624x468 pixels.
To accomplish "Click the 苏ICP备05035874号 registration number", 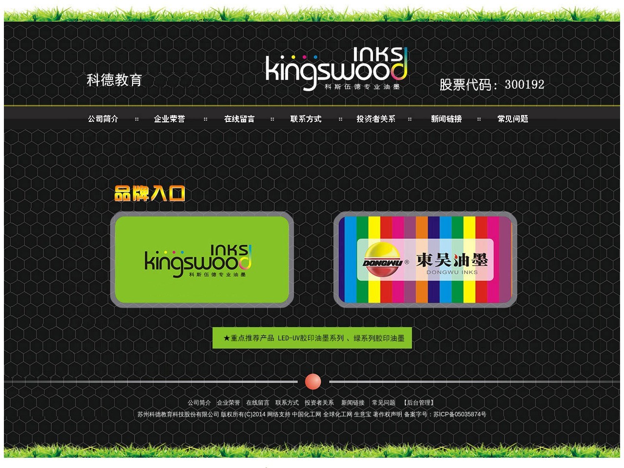I will 460,414.
